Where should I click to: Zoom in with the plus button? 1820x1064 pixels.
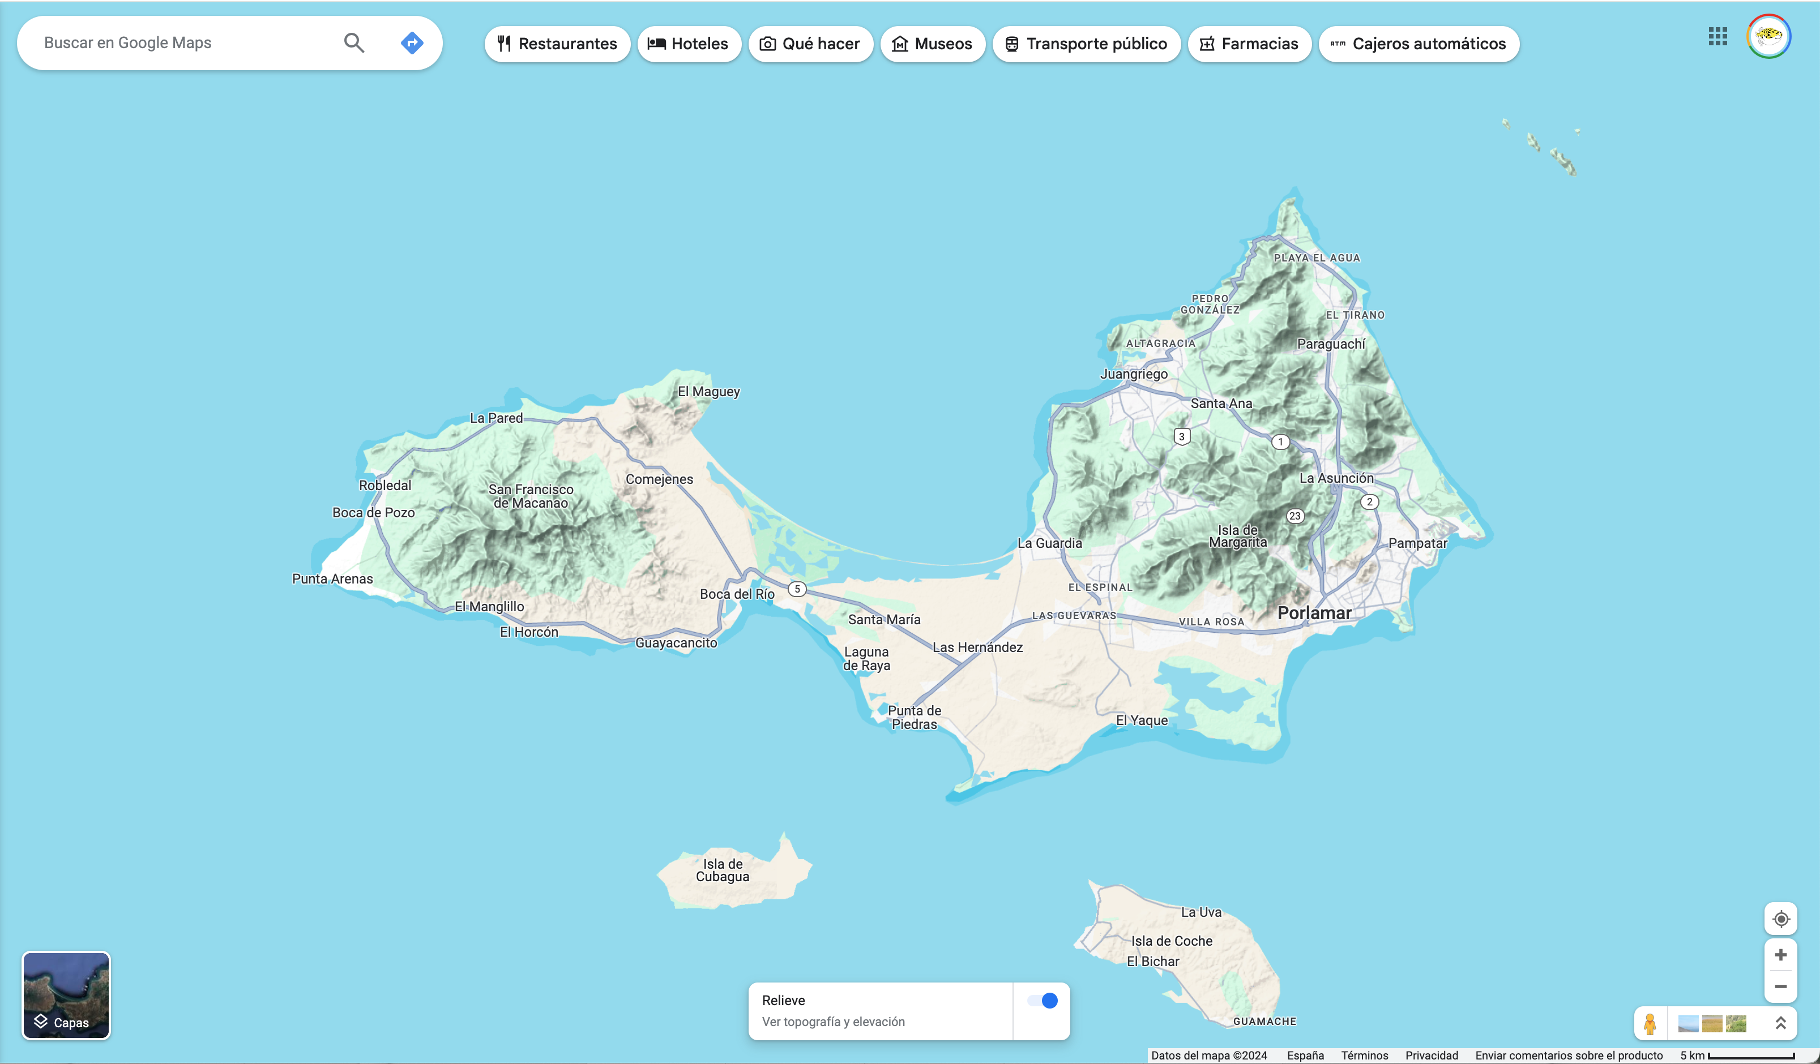click(x=1781, y=955)
